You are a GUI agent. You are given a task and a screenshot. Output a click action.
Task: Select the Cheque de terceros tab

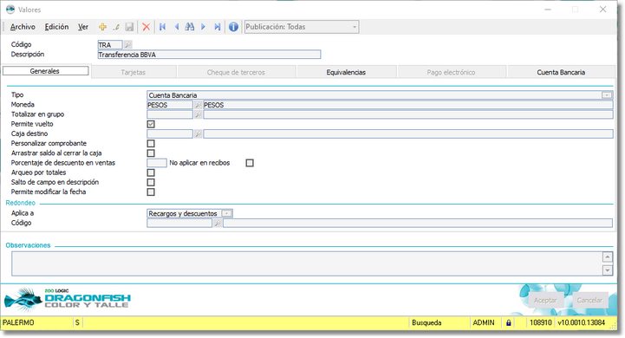(236, 72)
